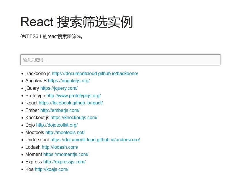Viewport: 242px width, 187px height.
Task: Click the 'Dojo' list label
Action: click(x=30, y=125)
